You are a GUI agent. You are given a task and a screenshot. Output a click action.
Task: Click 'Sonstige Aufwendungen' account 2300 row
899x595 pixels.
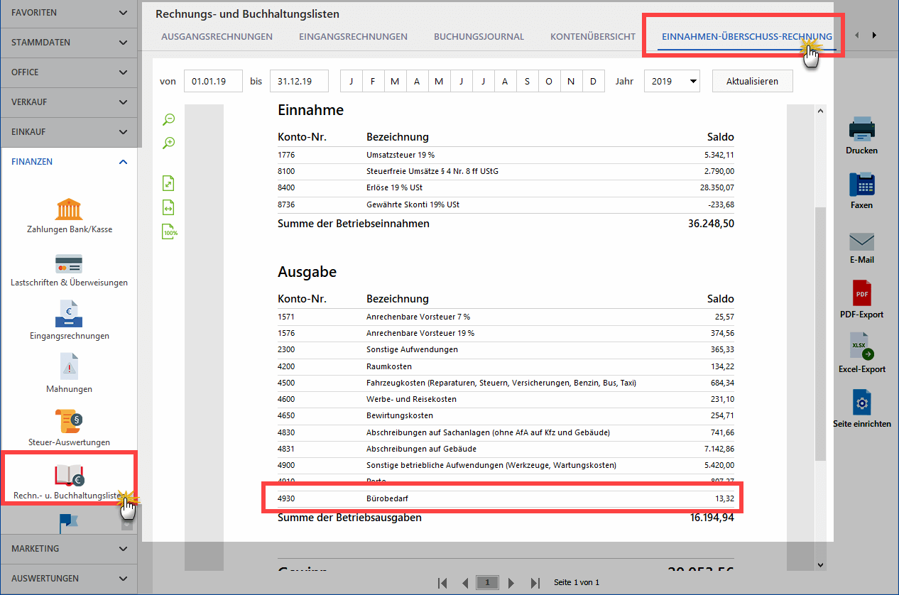click(x=506, y=349)
